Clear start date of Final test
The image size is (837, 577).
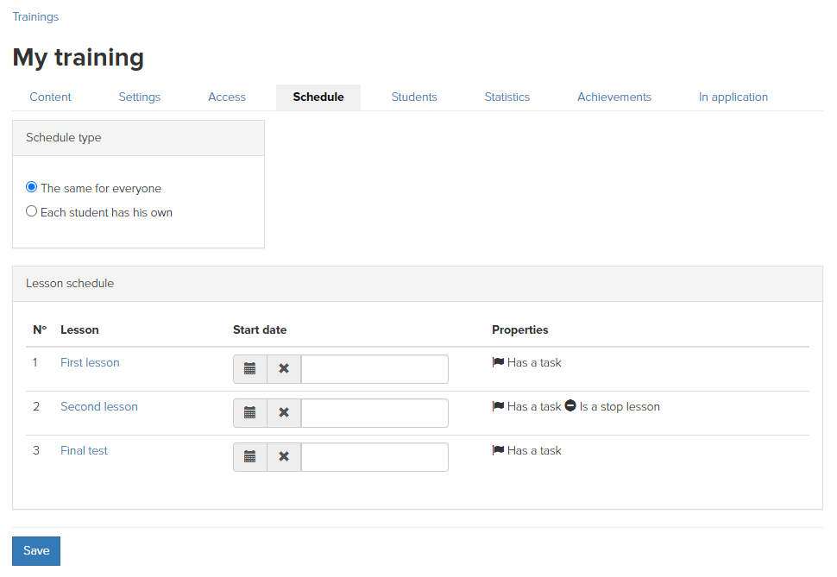click(x=284, y=457)
